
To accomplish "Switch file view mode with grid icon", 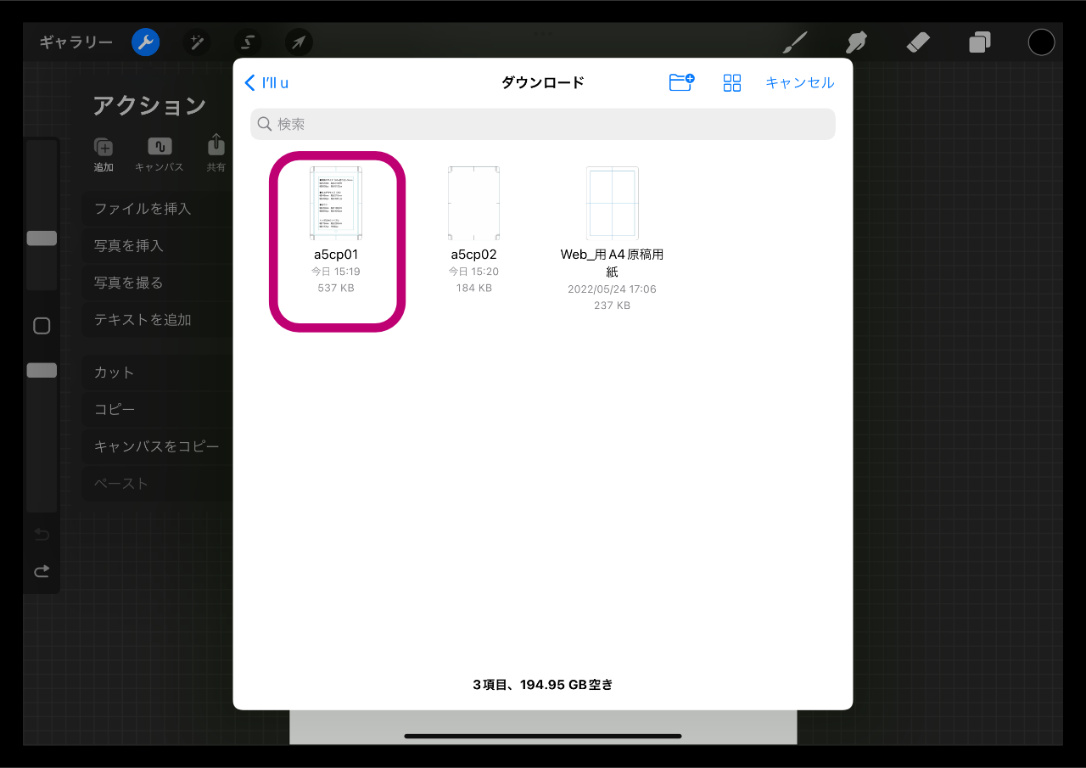I will tap(731, 82).
